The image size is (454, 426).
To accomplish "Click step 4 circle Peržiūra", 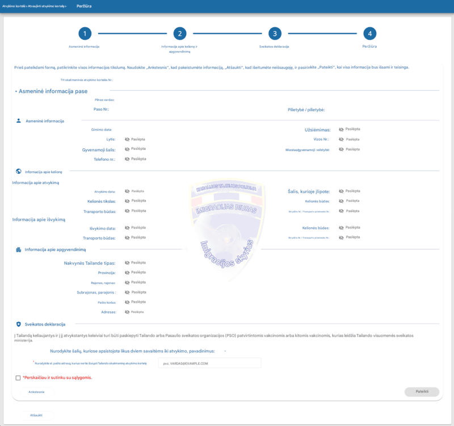I will pos(369,34).
